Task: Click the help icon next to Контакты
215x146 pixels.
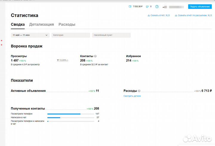Action: [95, 56]
